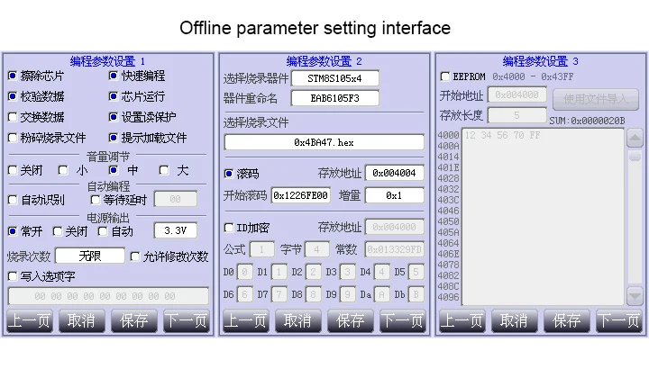Image resolution: width=649 pixels, height=387 pixels.
Task: Toggle 快速编程 fast programming option
Action: tap(113, 76)
